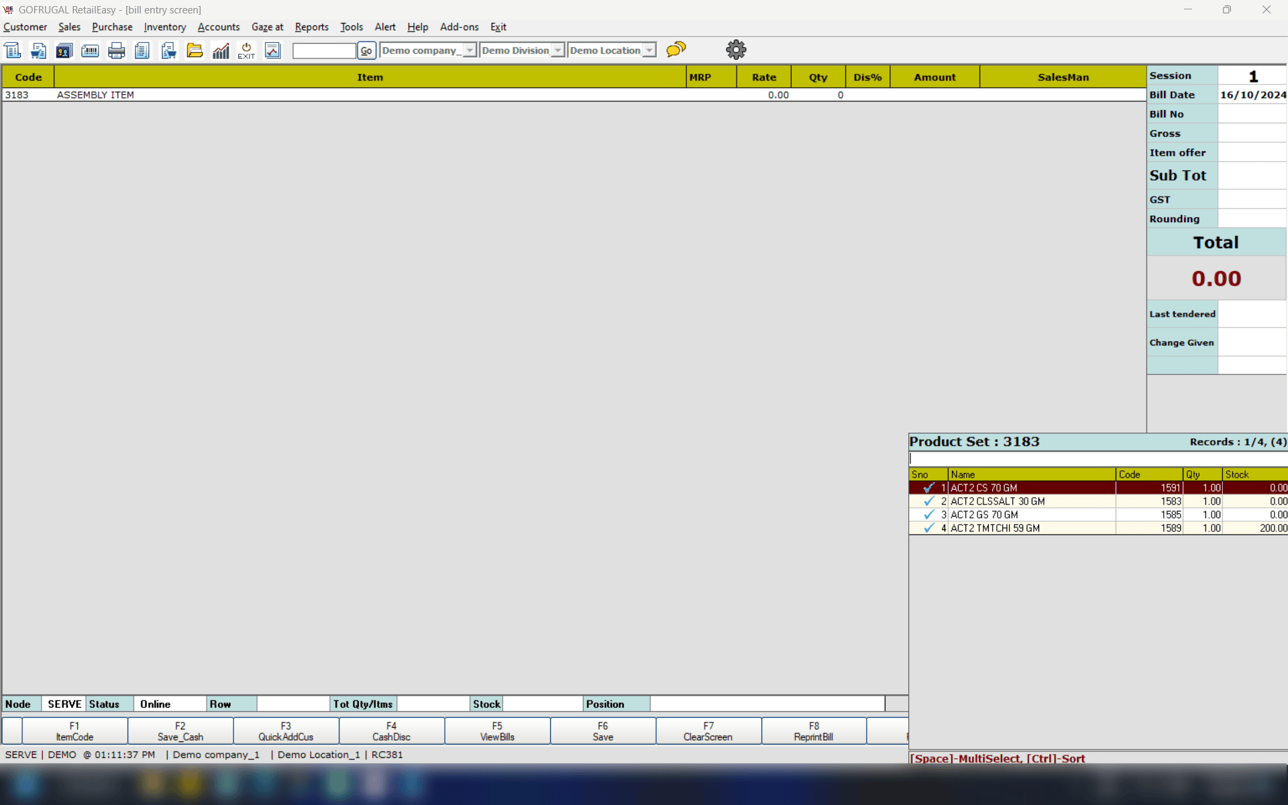This screenshot has width=1288, height=805.
Task: Click the customer photos toolbar icon
Action: (64, 50)
